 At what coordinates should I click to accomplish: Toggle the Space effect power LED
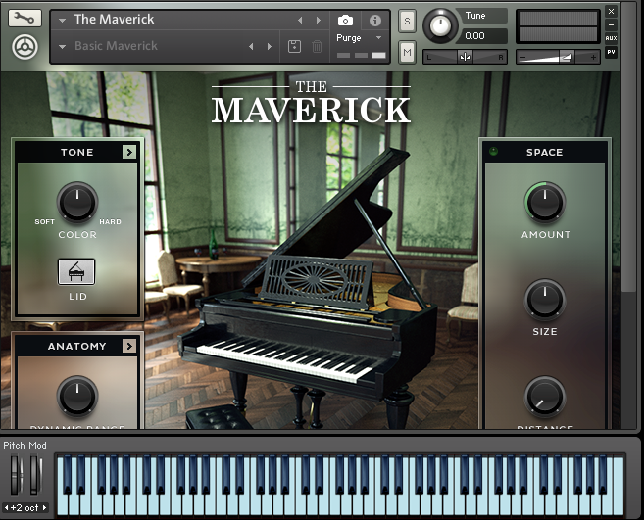(494, 151)
